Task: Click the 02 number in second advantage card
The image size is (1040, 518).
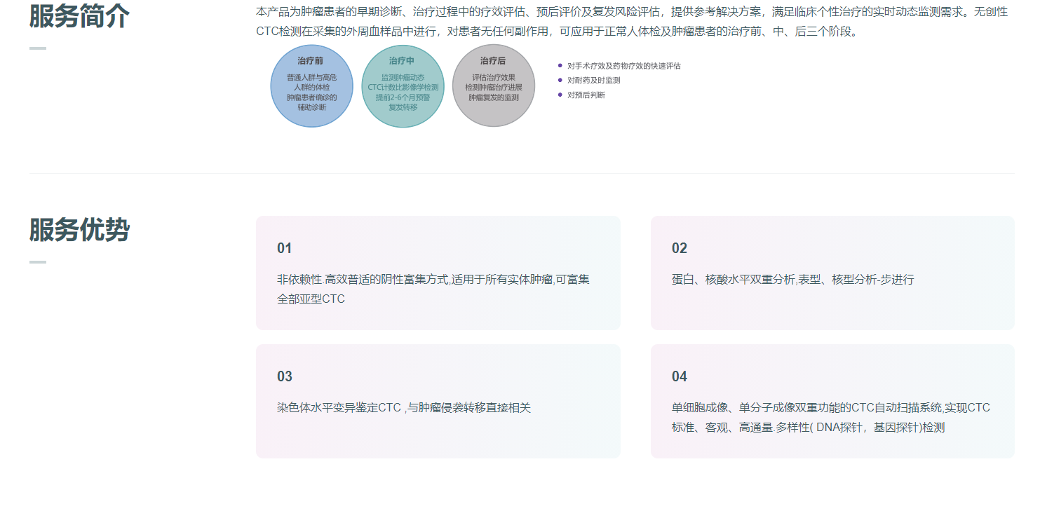Action: 679,248
